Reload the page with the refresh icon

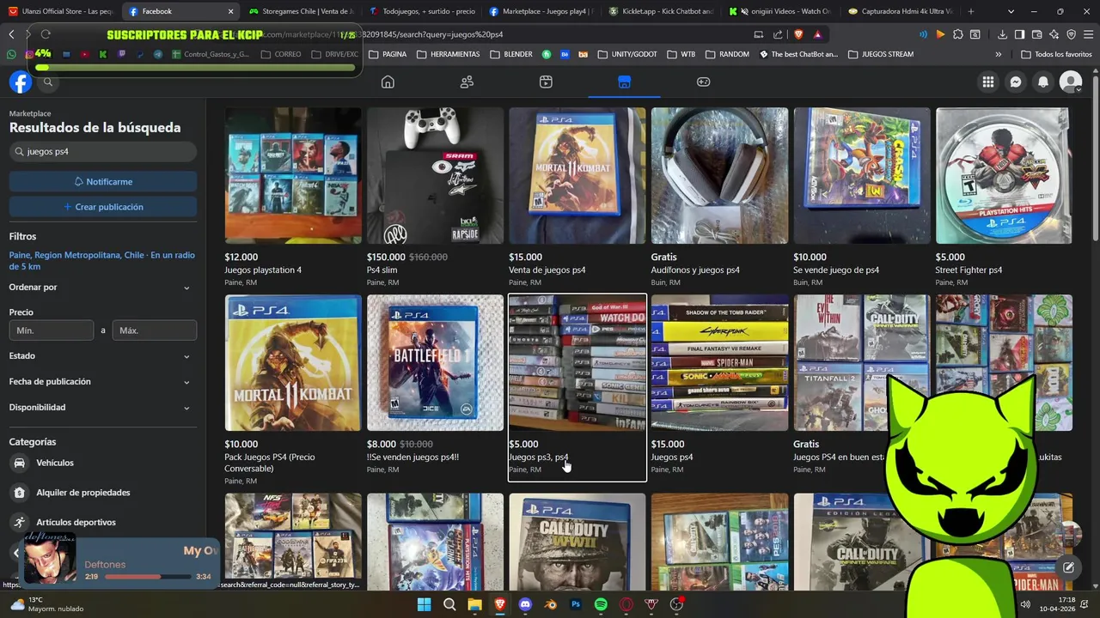46,34
